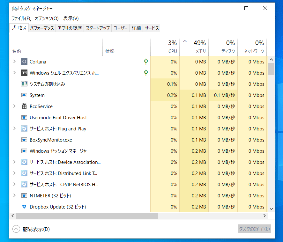
Task: Click the green leaf status icon for Cortana
Action: pos(146,62)
